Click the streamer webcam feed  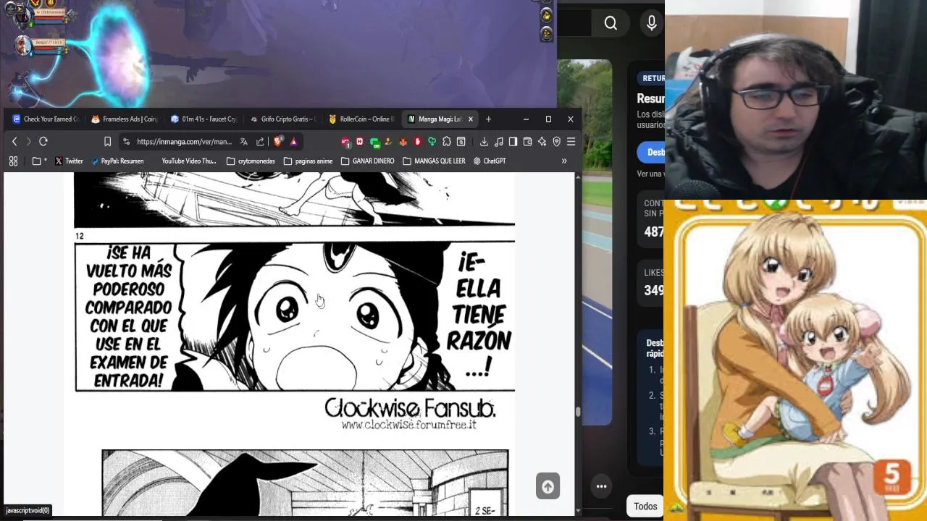[x=795, y=99]
